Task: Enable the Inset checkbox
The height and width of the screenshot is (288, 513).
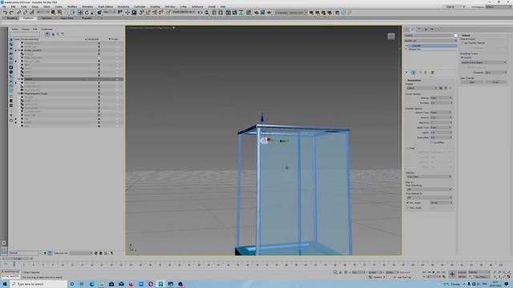Action: pos(408,148)
